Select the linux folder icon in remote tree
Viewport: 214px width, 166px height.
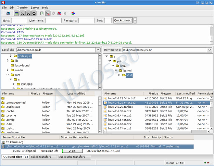(x=118, y=66)
